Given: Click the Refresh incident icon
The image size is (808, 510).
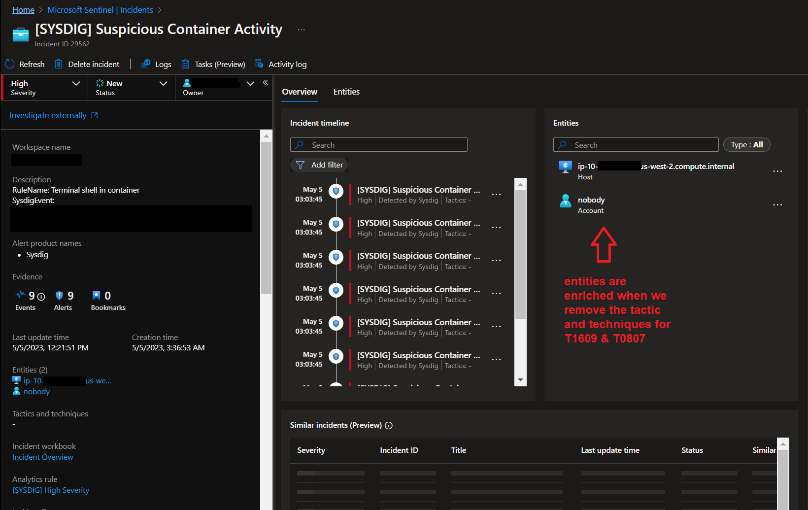Looking at the screenshot, I should click(x=9, y=64).
